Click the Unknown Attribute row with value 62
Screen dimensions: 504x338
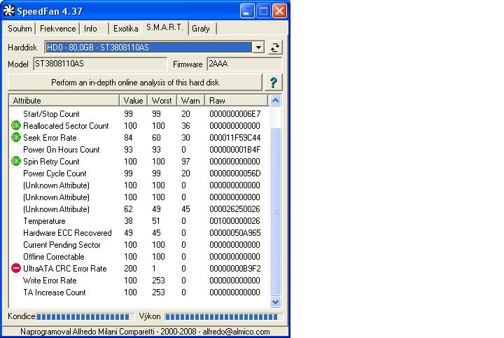[139, 209]
